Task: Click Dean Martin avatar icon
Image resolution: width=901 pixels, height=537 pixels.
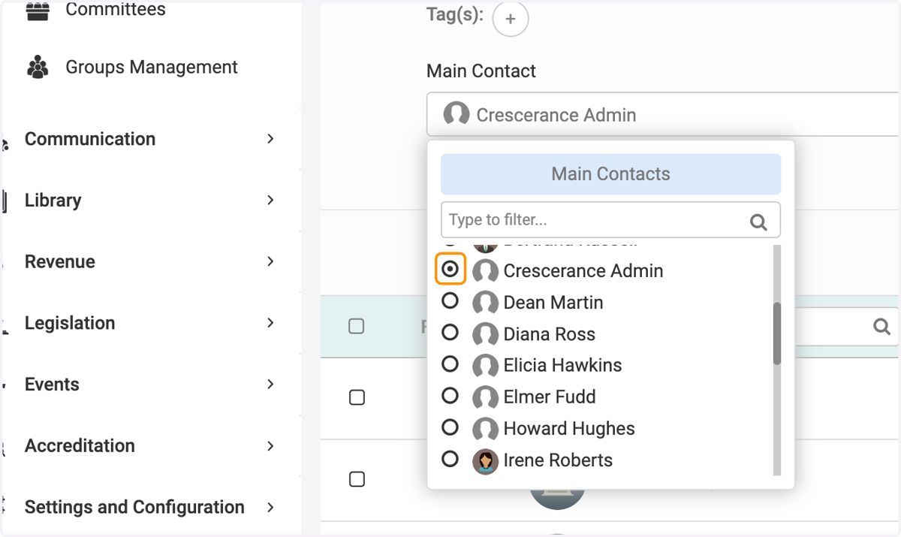Action: (485, 303)
